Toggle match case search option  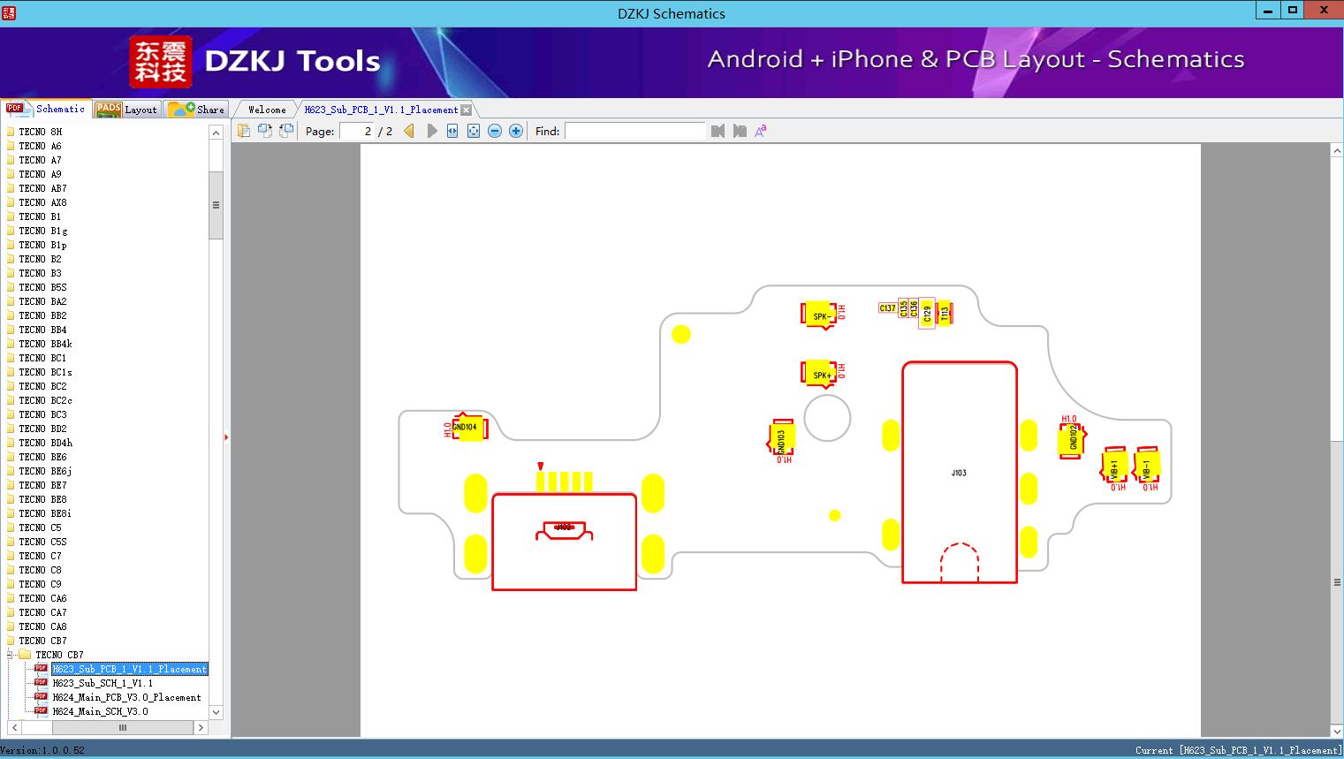coord(761,131)
